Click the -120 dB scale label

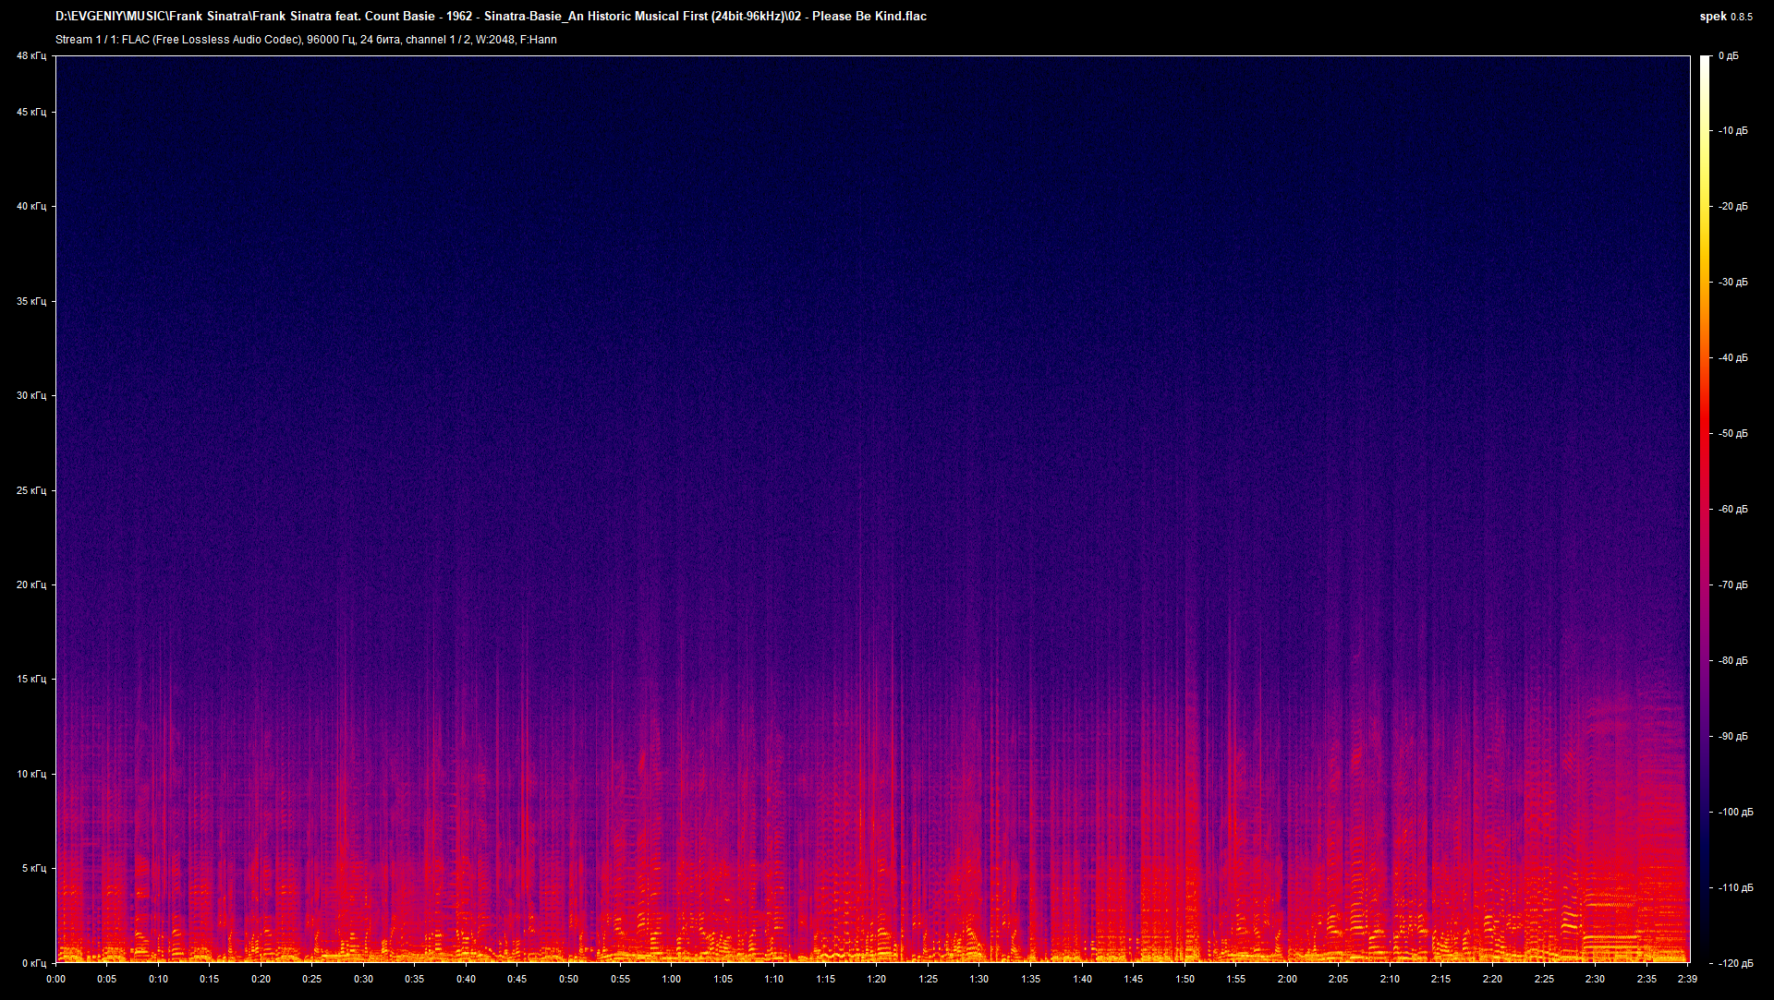pos(1734,963)
